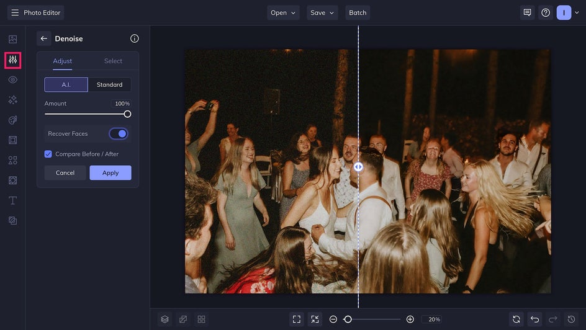Click the Denoise panel title
Viewport: 586px width, 330px height.
pyautogui.click(x=69, y=38)
